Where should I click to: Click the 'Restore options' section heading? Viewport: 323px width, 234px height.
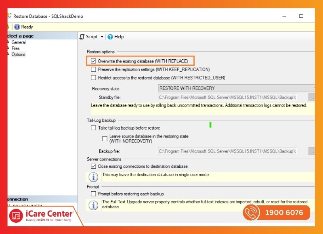pyautogui.click(x=101, y=52)
